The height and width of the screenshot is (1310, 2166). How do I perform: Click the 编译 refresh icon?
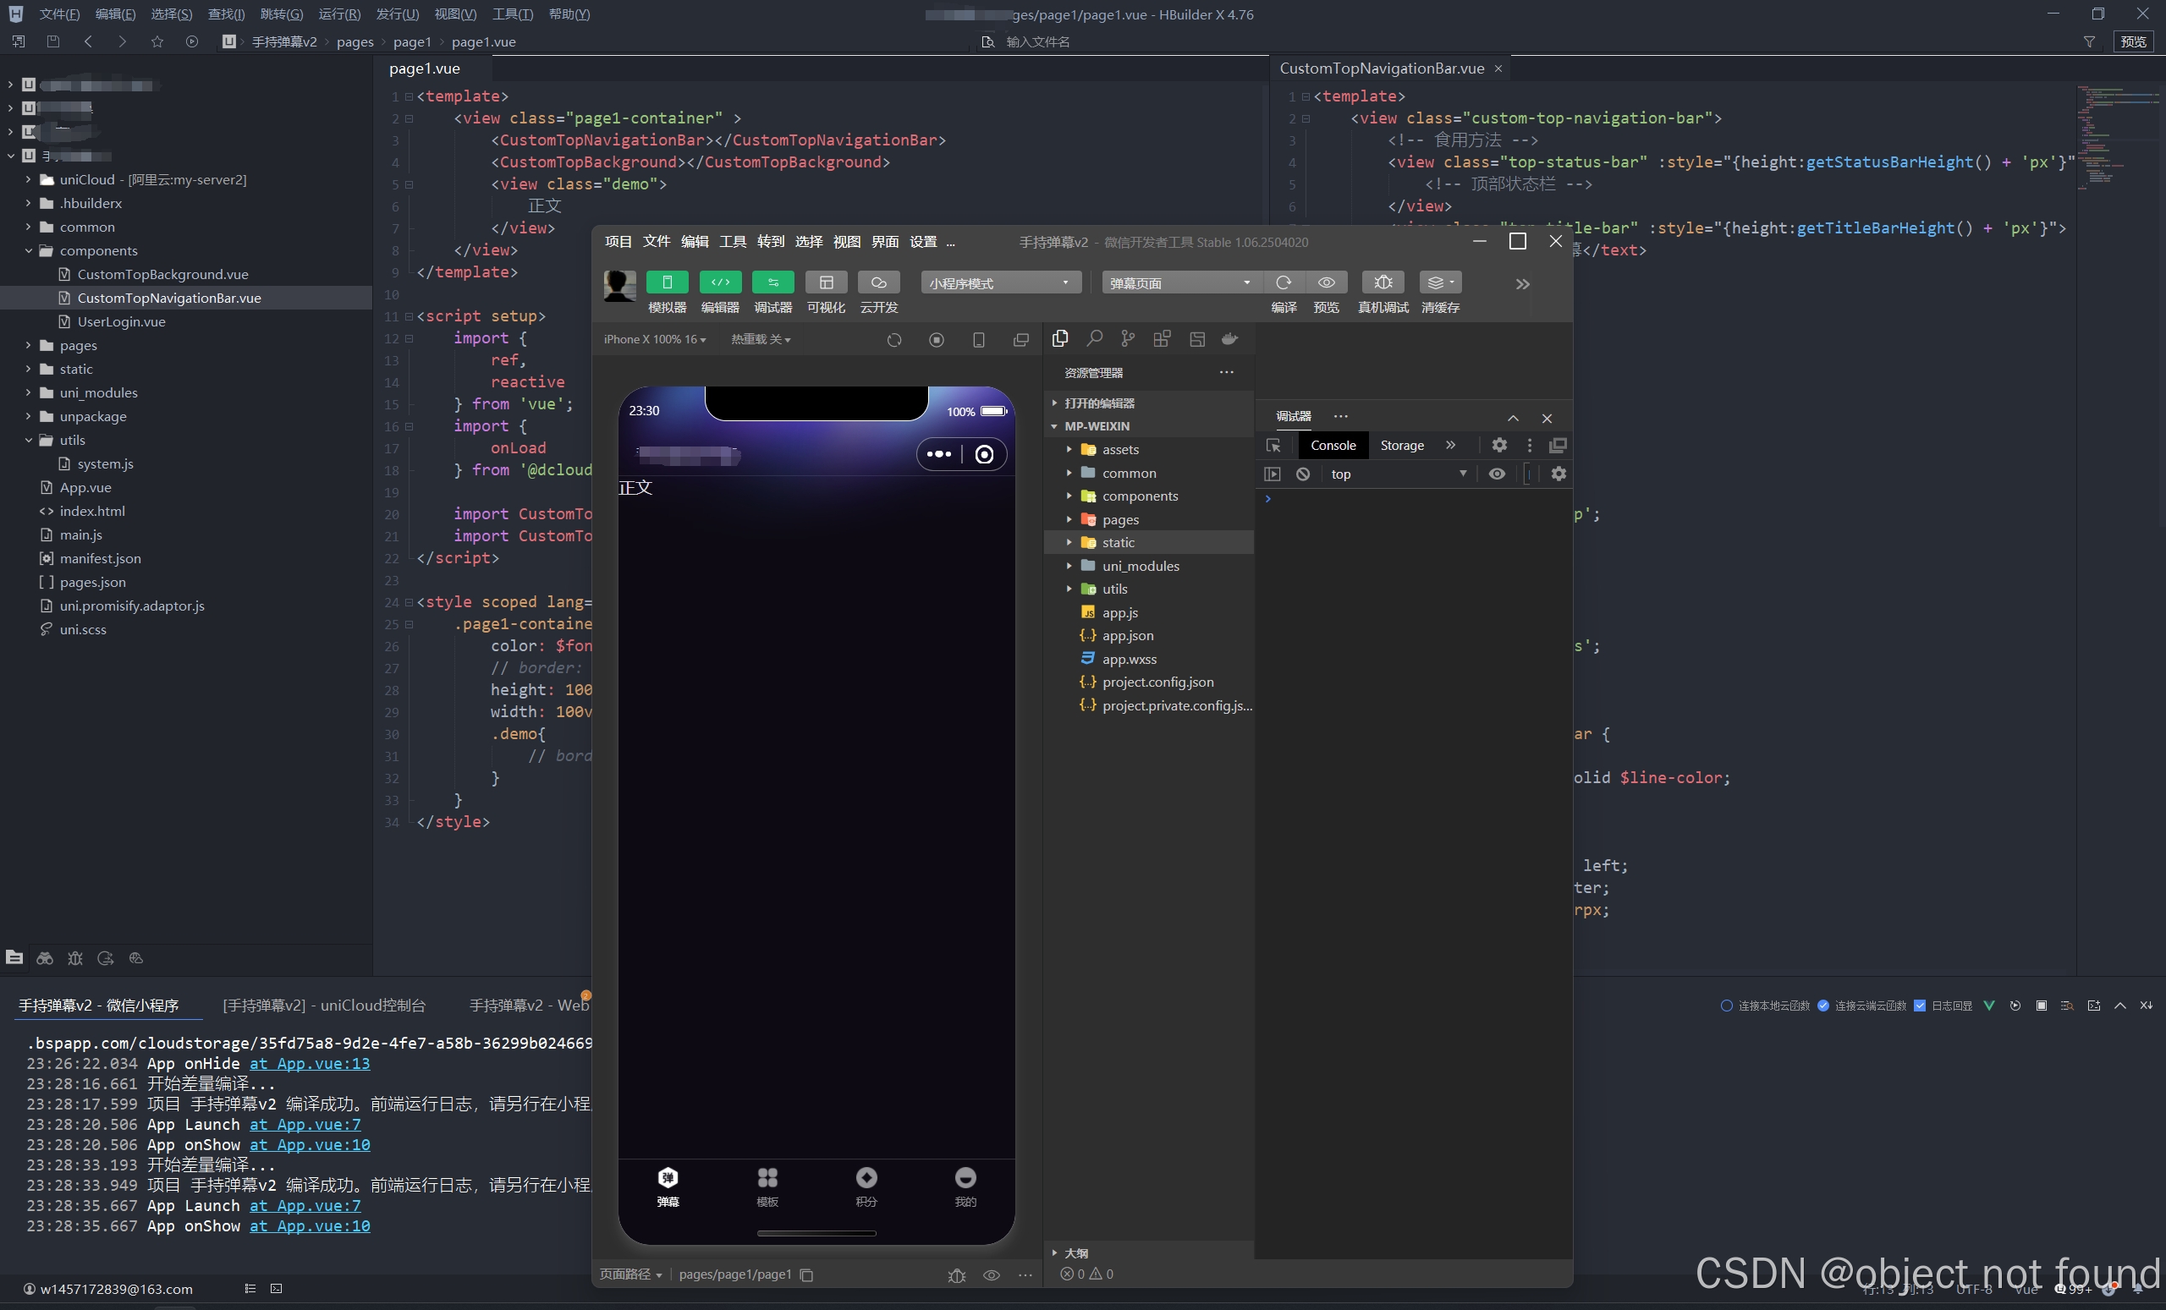[x=1284, y=282]
